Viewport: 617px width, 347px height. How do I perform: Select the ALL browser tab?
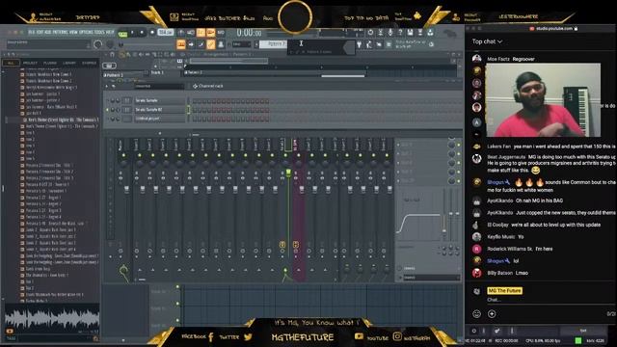tap(11, 63)
